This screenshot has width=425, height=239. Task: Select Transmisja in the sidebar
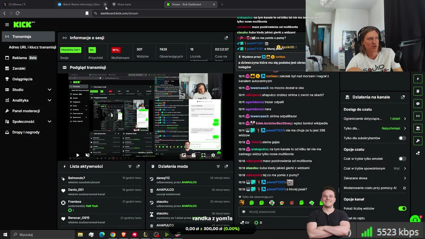click(x=28, y=37)
